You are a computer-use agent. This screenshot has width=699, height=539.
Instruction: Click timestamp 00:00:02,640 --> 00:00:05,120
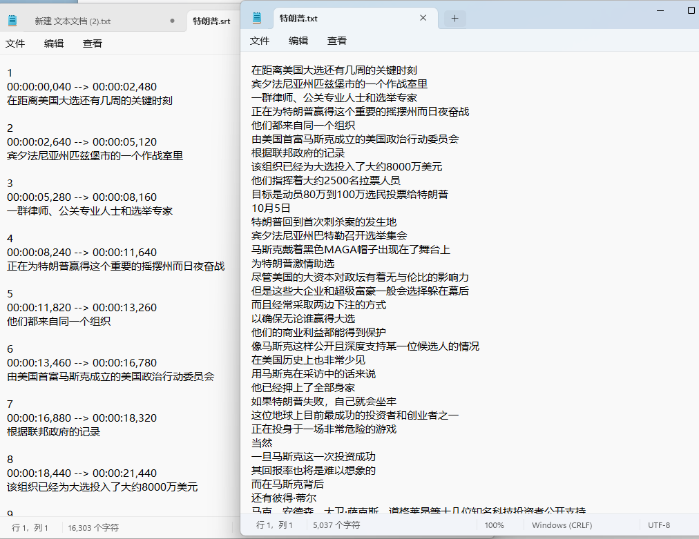click(x=82, y=142)
